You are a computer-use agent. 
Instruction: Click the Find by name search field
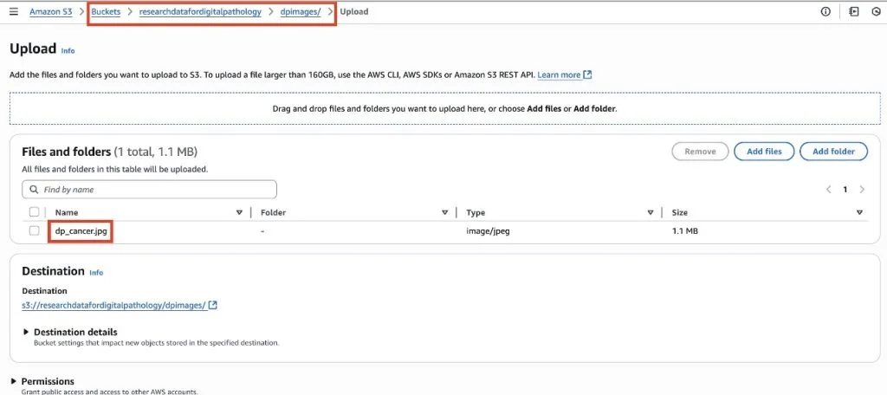click(149, 190)
